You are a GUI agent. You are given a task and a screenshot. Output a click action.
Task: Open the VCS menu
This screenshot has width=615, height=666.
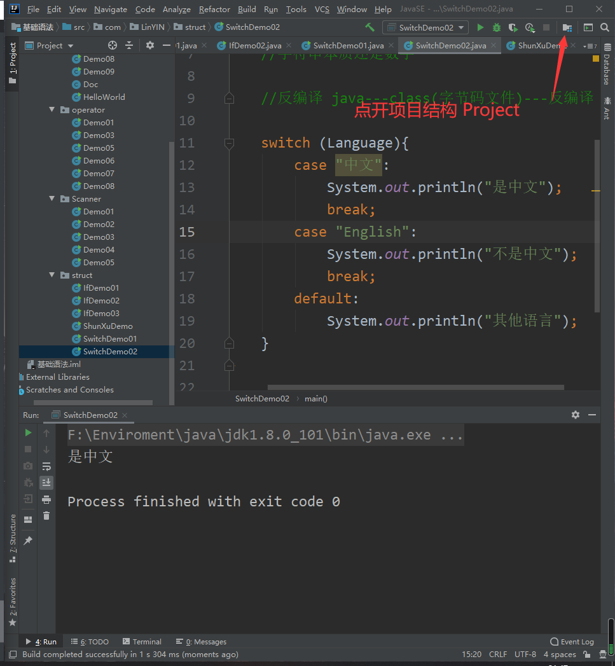click(x=322, y=10)
